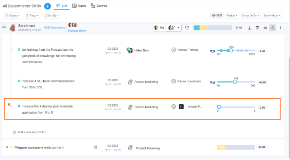Click the Product Training KPI icon
Viewport: 290px width, 160px height.
click(173, 50)
